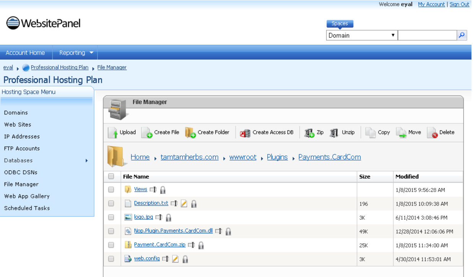This screenshot has width=473, height=277.
Task: Open the logo.jpg file link
Action: click(x=143, y=217)
